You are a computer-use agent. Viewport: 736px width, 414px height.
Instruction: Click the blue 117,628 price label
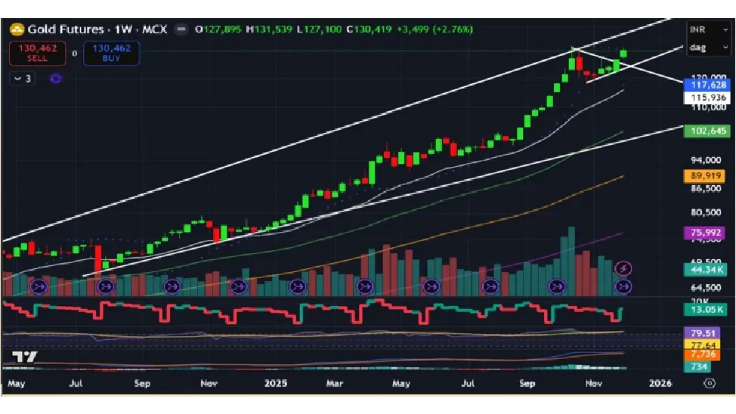(x=708, y=85)
